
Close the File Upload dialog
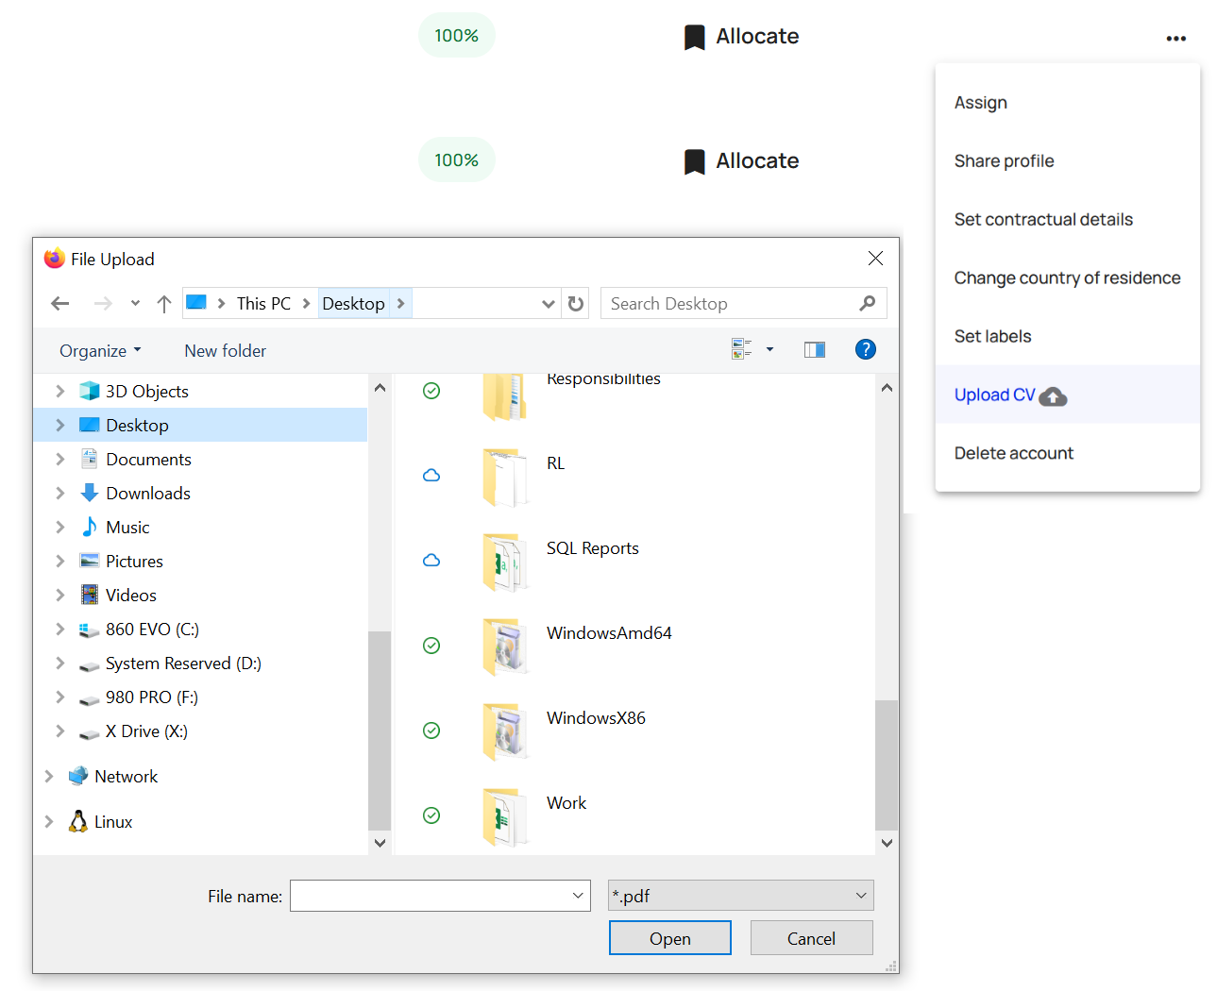pos(875,259)
